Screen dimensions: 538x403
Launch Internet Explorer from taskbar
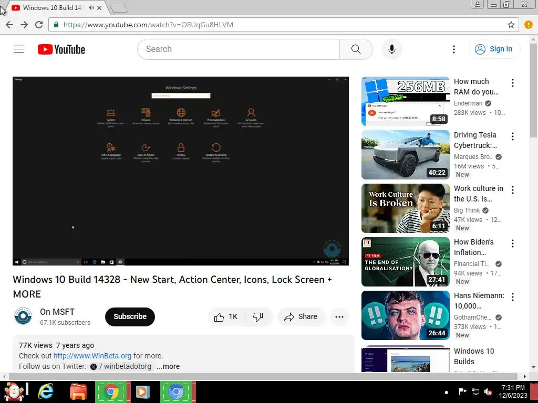click(x=46, y=391)
